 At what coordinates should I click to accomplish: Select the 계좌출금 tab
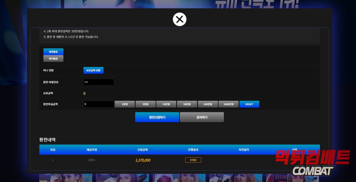[x=53, y=52]
